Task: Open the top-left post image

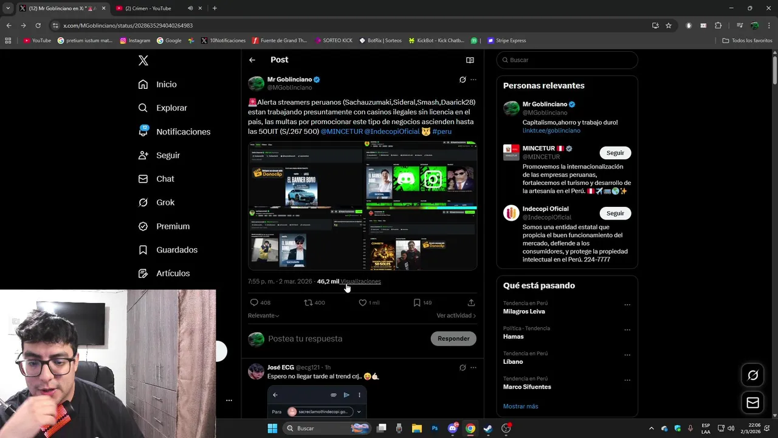Action: click(x=305, y=173)
